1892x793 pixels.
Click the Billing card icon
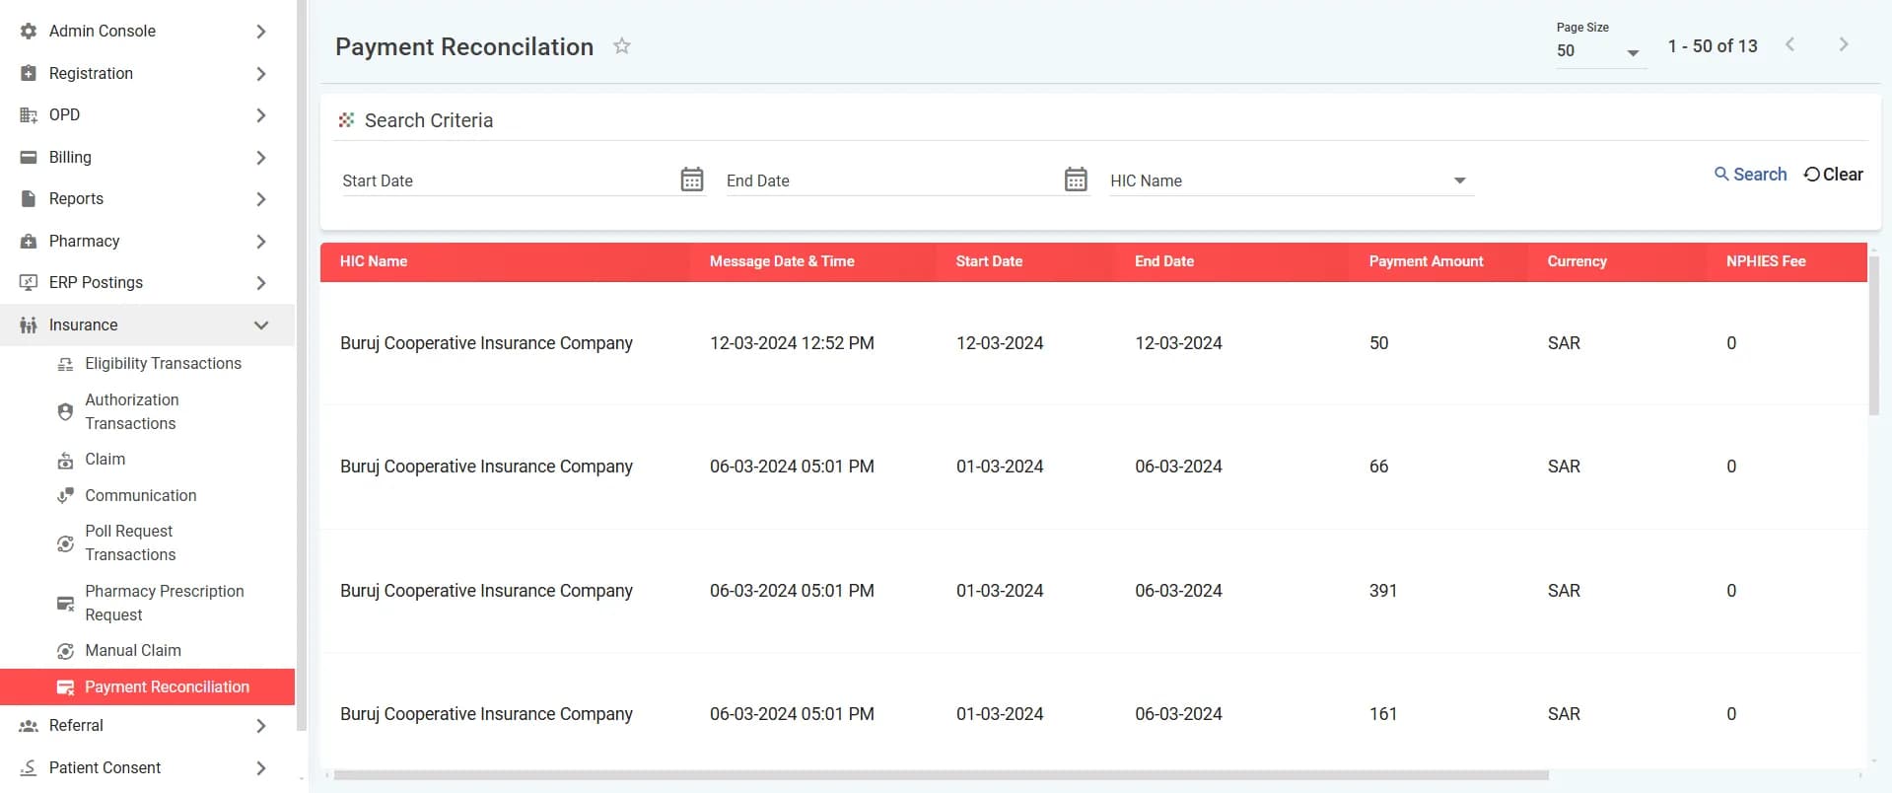point(29,157)
